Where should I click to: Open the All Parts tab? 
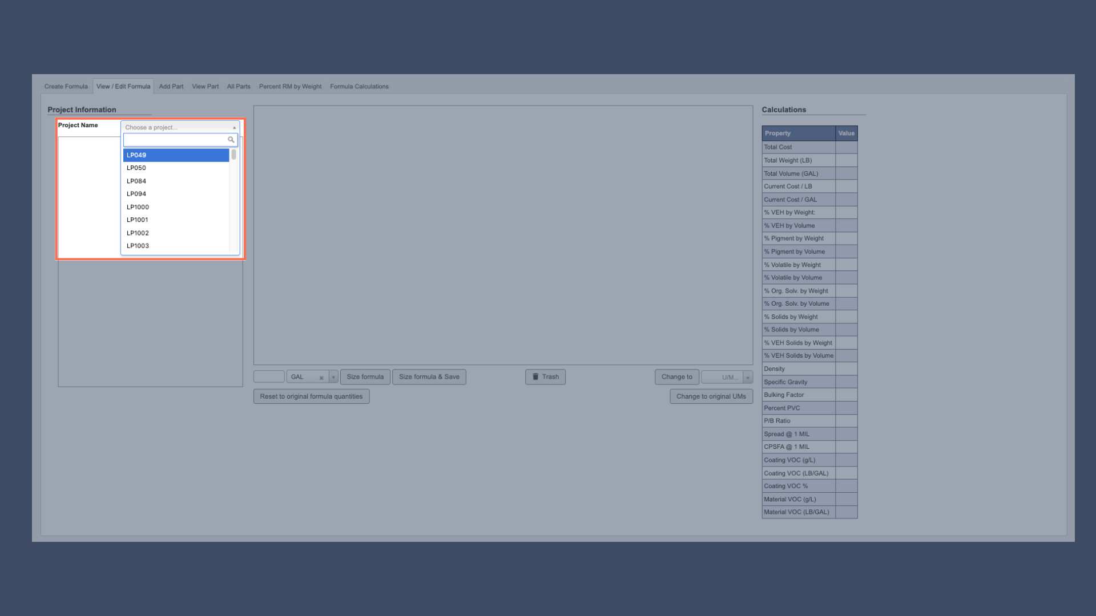[x=239, y=86]
